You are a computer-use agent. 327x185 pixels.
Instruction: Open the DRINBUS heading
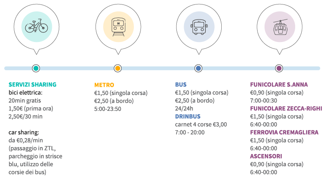pyautogui.click(x=188, y=116)
